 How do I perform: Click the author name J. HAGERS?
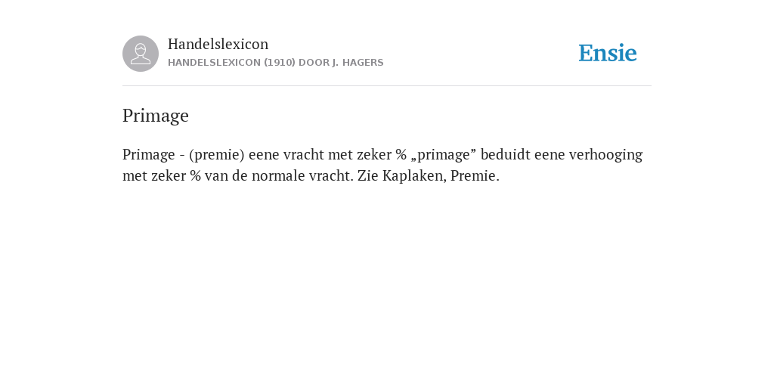click(x=358, y=63)
